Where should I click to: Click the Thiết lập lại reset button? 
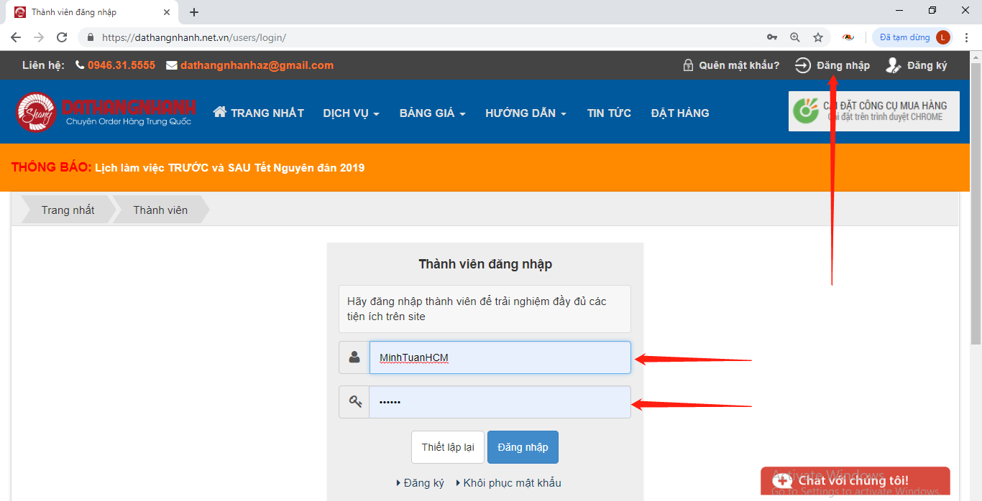coord(448,447)
